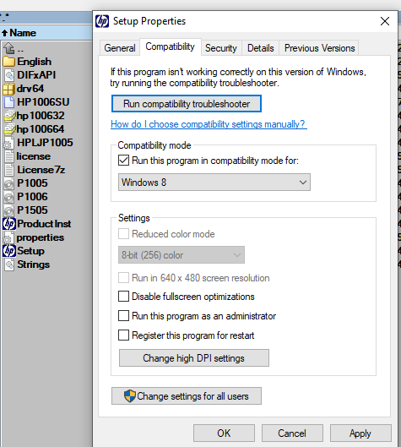Viewport: 401px width, 447px height.
Task: Click the DIFxAPI file icon
Action: click(x=9, y=75)
